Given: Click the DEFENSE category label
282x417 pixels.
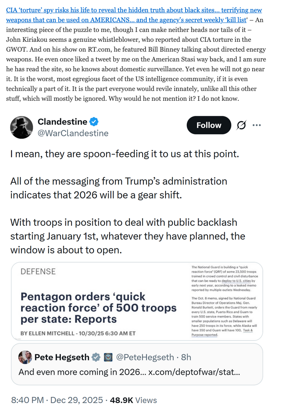Looking at the screenshot, I should pos(38,272).
